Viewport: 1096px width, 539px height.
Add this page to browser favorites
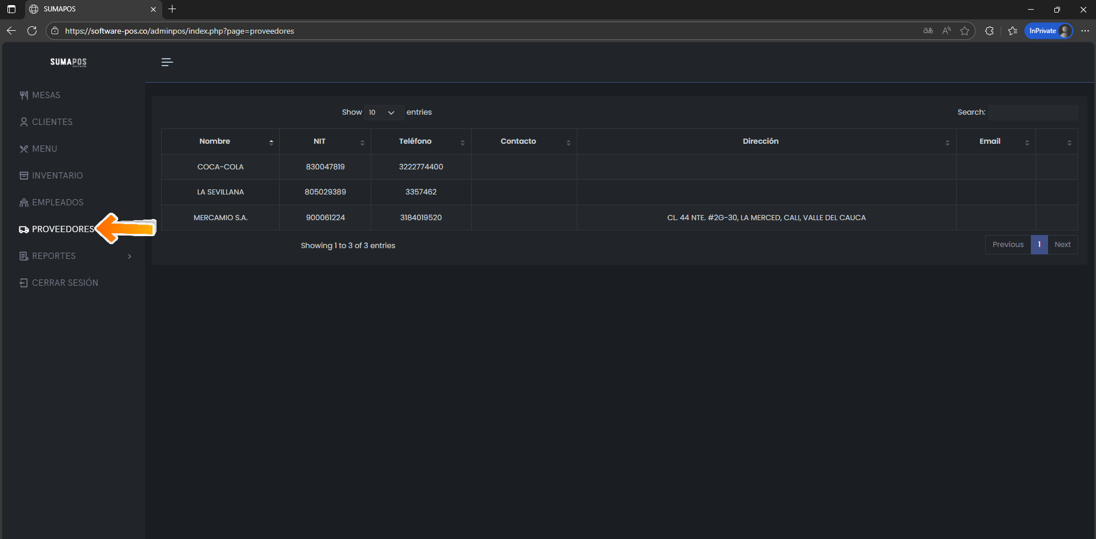965,31
